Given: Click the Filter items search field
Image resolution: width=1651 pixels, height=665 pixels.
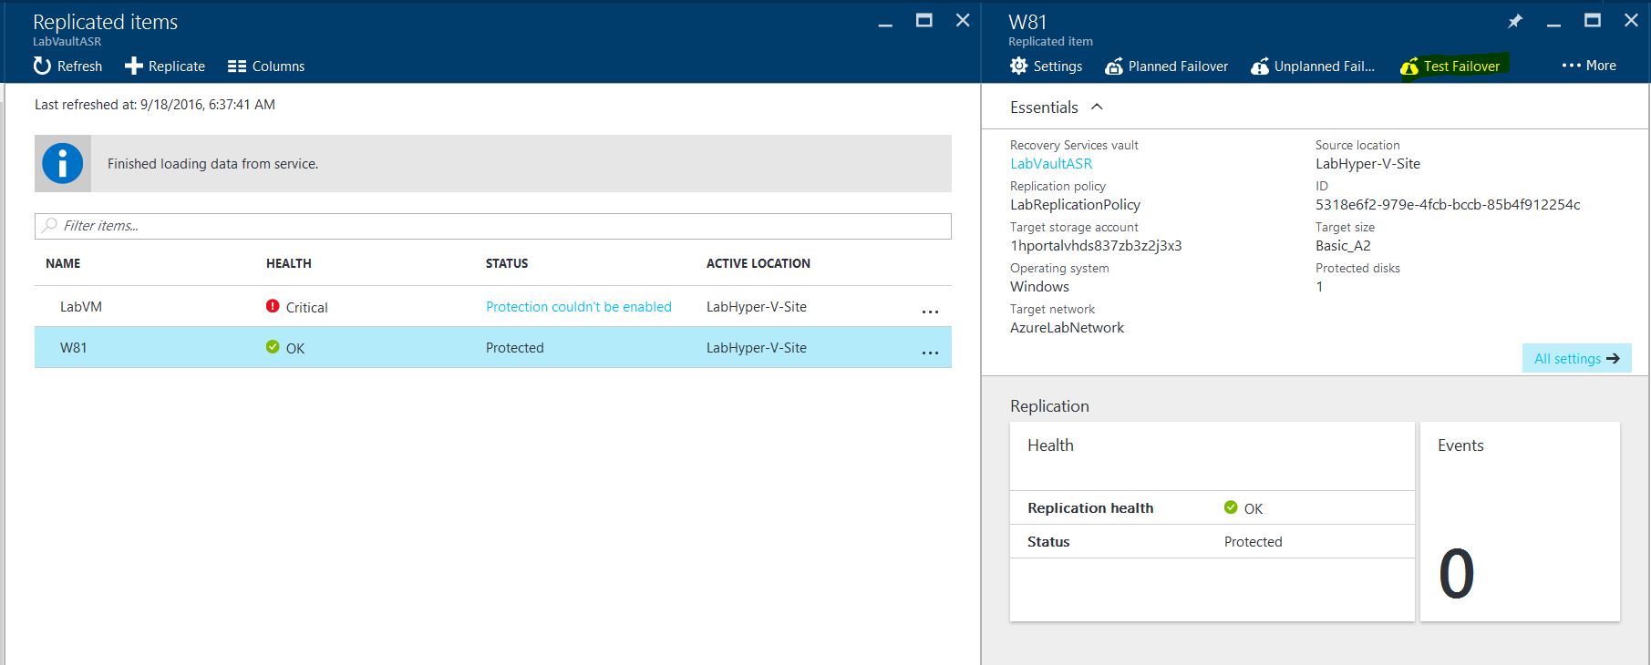Looking at the screenshot, I should [492, 226].
